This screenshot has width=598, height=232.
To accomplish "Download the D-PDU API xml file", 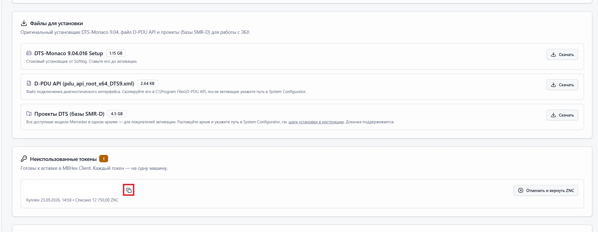I will pyautogui.click(x=562, y=85).
